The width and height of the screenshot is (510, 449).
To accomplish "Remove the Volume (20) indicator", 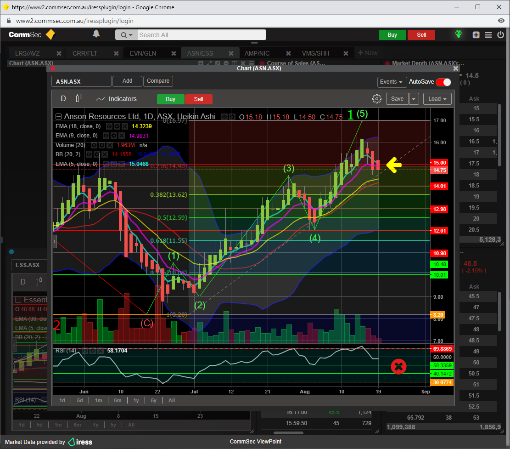I will 110,145.
